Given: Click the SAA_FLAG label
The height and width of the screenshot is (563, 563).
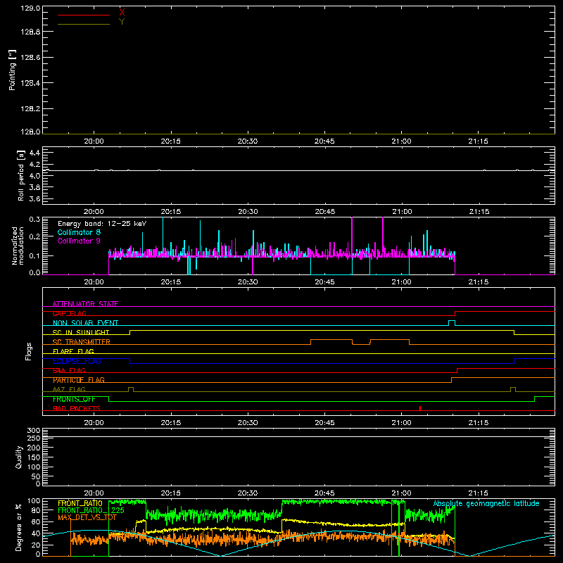Looking at the screenshot, I should pos(69,371).
